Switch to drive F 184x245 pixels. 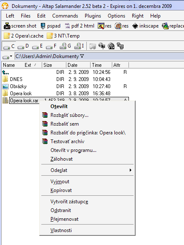click(51, 46)
